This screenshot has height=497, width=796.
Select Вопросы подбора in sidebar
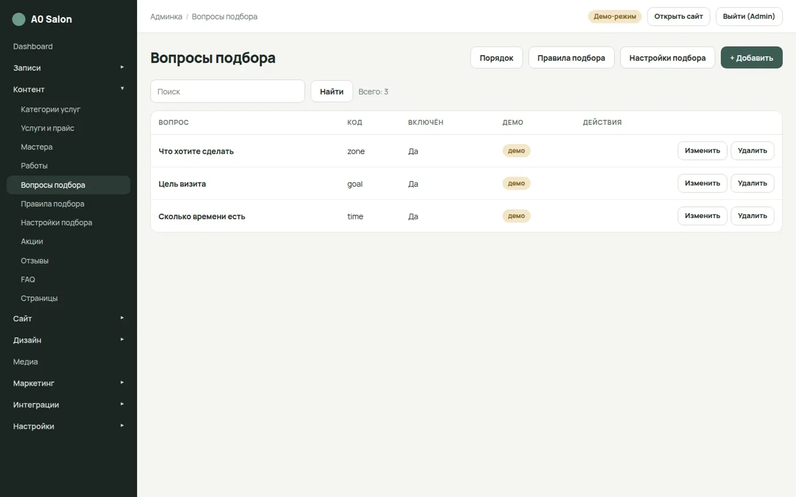tap(68, 185)
